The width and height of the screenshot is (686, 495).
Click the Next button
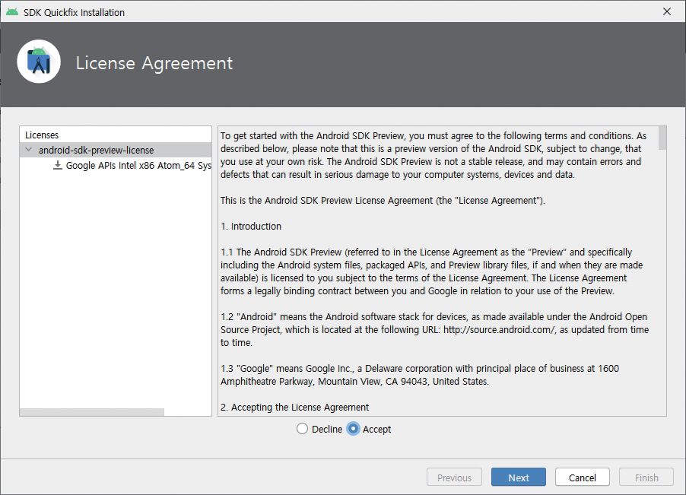coord(519,477)
